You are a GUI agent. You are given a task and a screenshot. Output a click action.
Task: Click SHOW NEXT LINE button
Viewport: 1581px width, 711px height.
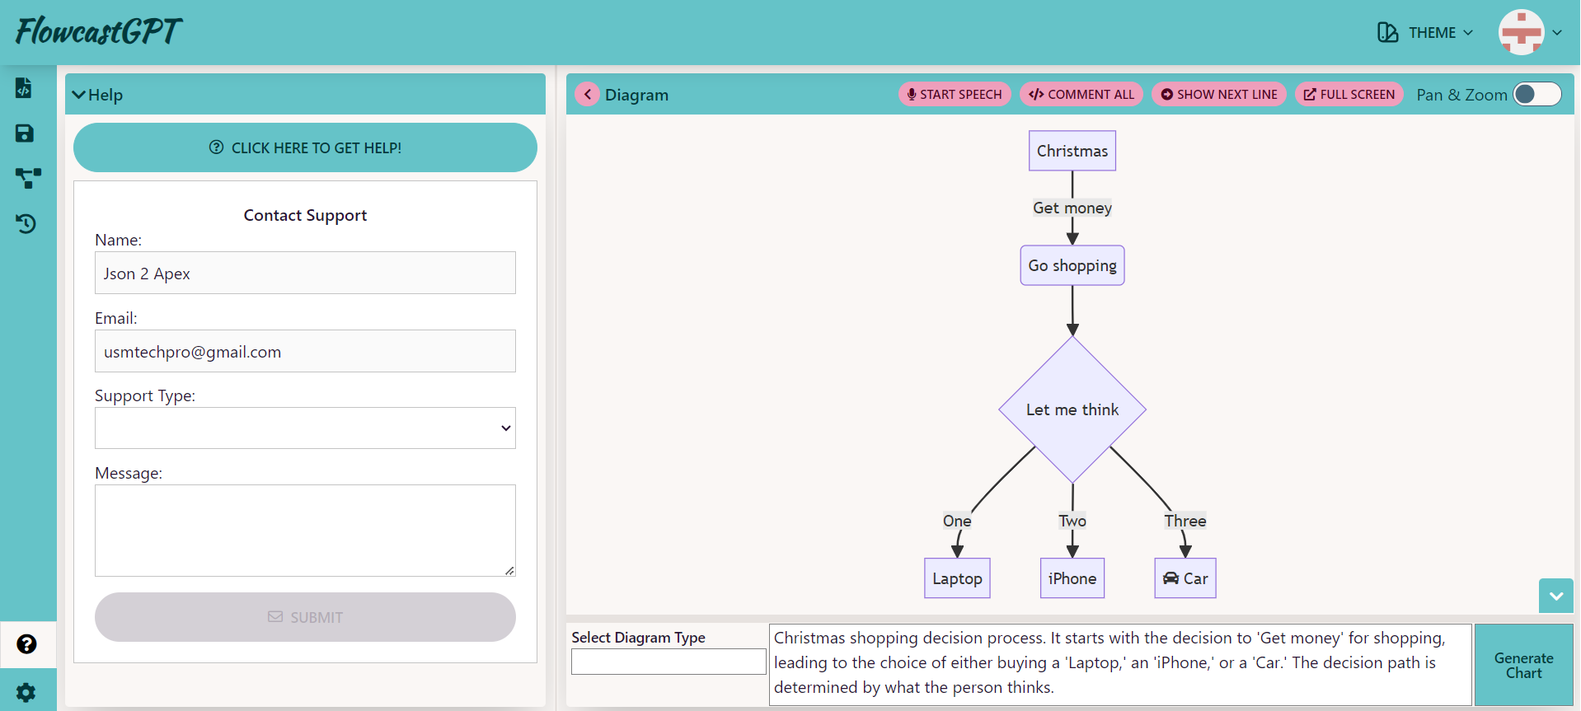point(1219,95)
